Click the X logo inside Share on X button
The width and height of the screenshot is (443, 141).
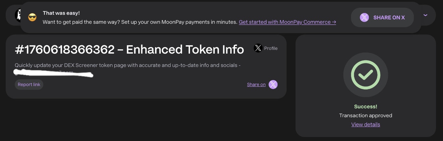click(364, 17)
